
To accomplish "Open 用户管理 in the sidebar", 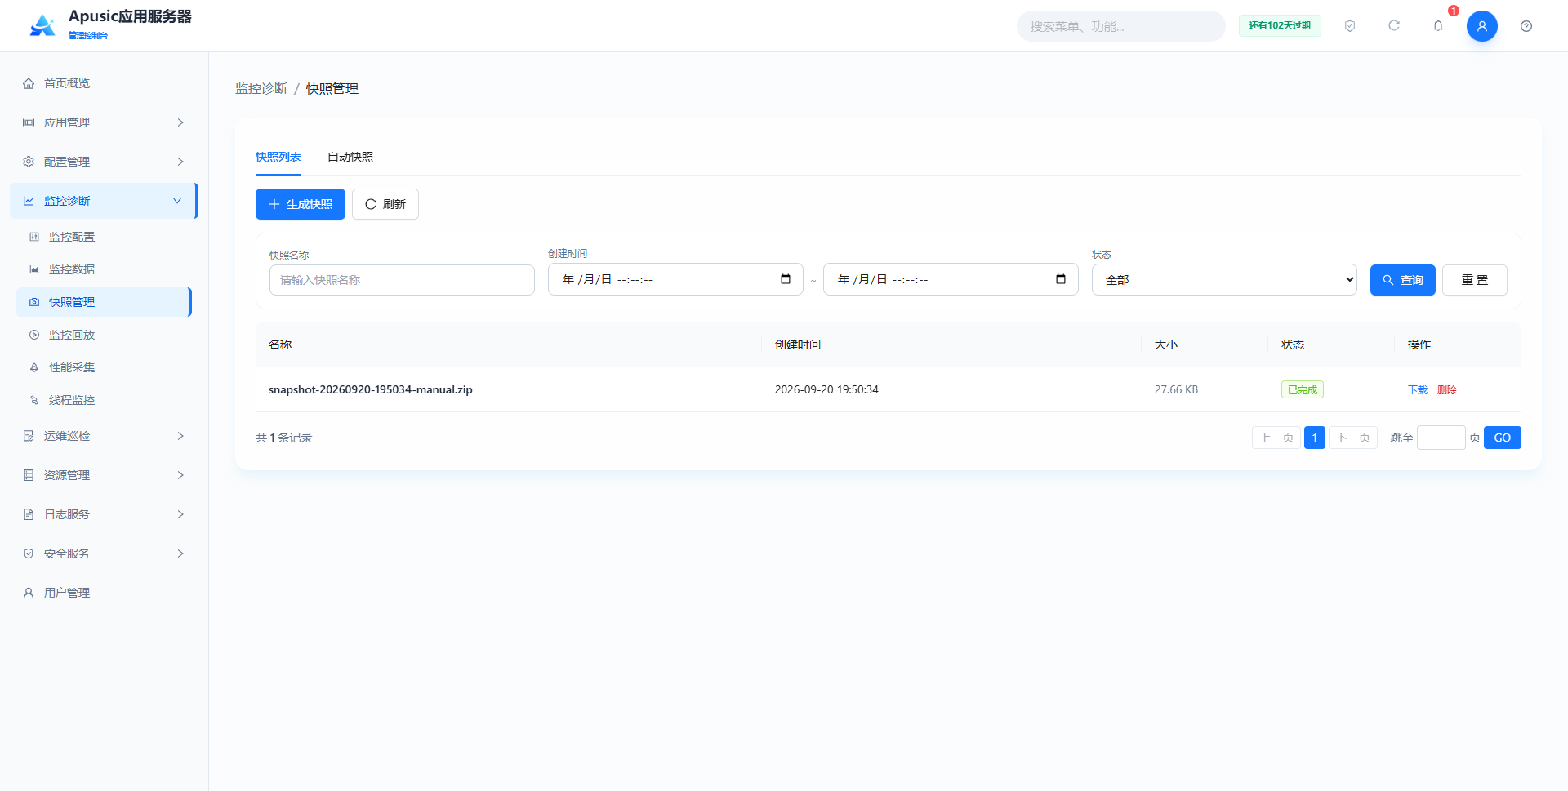I will pos(104,593).
